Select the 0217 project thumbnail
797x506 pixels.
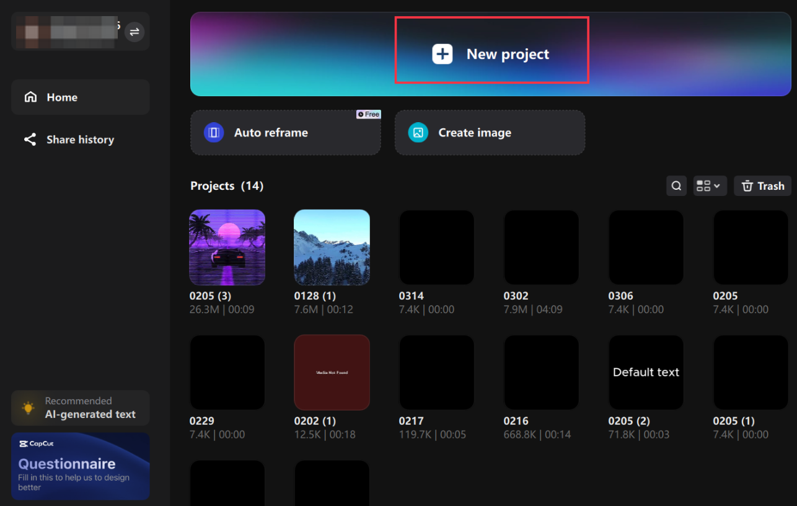tap(436, 373)
